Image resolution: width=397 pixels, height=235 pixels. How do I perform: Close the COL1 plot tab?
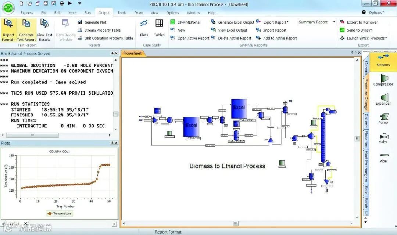click(26, 224)
